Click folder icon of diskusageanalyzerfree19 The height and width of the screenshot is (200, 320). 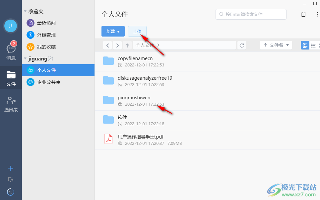(108, 80)
